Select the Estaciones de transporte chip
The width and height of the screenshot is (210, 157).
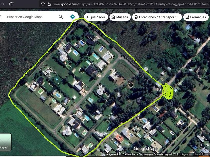pos(157,17)
